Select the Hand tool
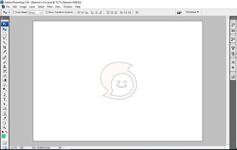The height and width of the screenshot is (150, 237). 4,123
